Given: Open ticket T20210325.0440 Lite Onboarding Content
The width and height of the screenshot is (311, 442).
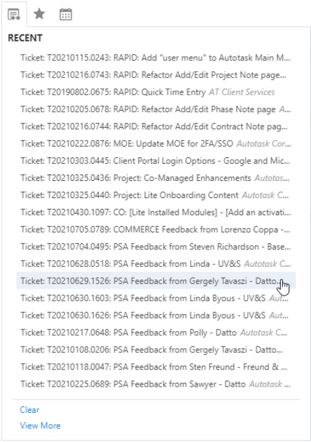Looking at the screenshot, I should tap(155, 196).
